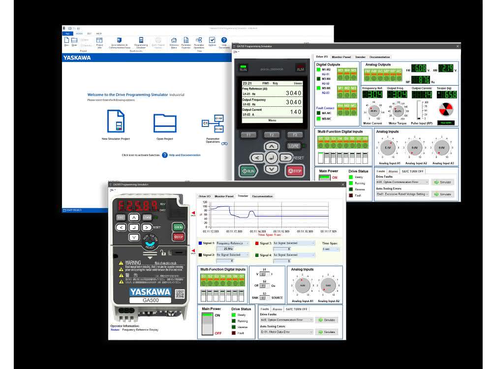Screen dimensions: 492x369
Task: Open Parameter Overview in ribbon
Action: coord(186,43)
